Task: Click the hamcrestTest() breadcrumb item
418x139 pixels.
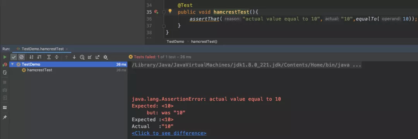Action: point(204,42)
